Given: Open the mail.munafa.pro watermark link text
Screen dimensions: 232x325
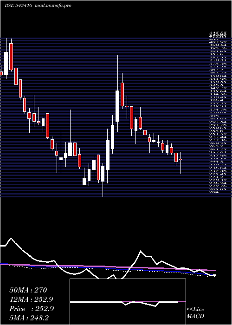Looking at the screenshot, I should (53, 6).
